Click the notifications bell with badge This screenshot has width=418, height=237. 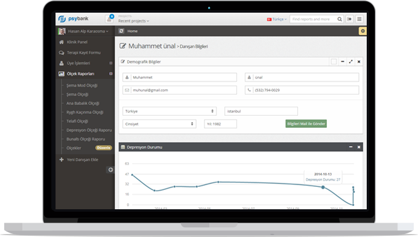[x=109, y=19]
